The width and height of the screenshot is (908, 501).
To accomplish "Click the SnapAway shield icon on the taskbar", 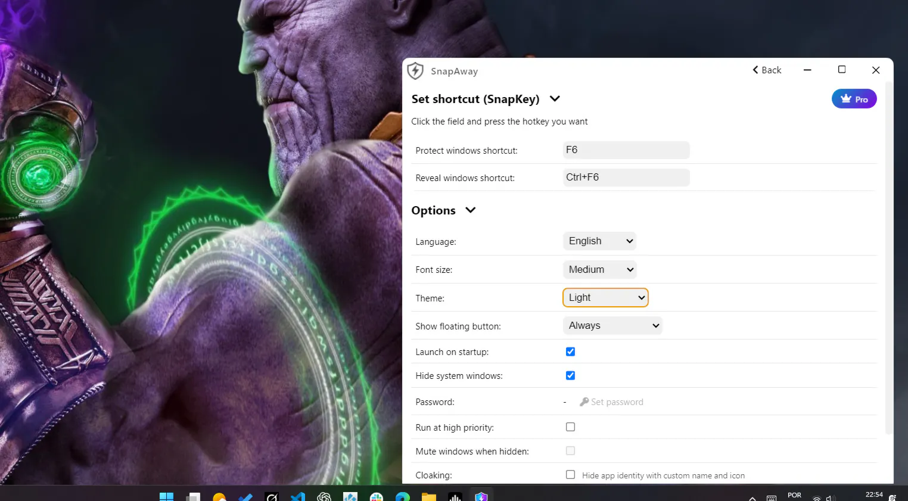I will [x=481, y=497].
